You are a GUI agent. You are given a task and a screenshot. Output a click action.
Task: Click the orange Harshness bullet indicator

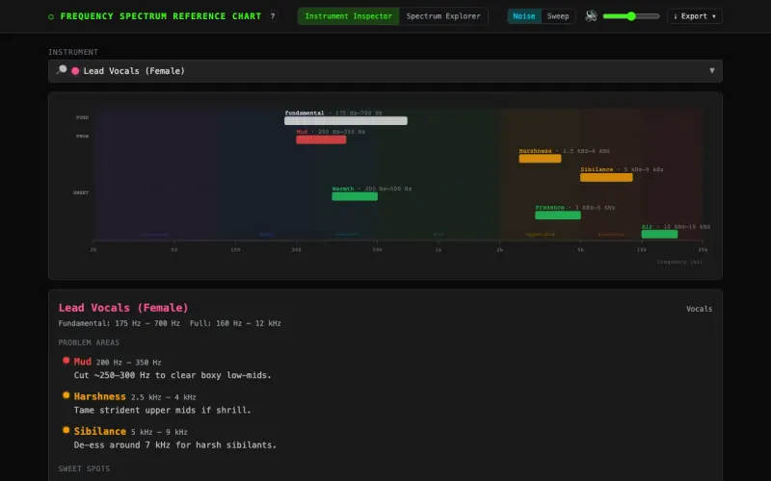pos(66,395)
